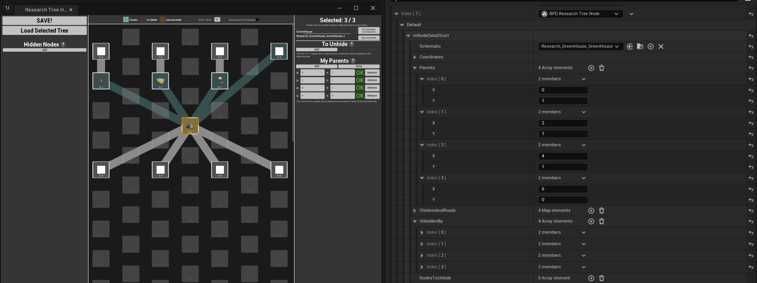
Task: Click Y field of last My Parents row
Action: tap(342, 96)
